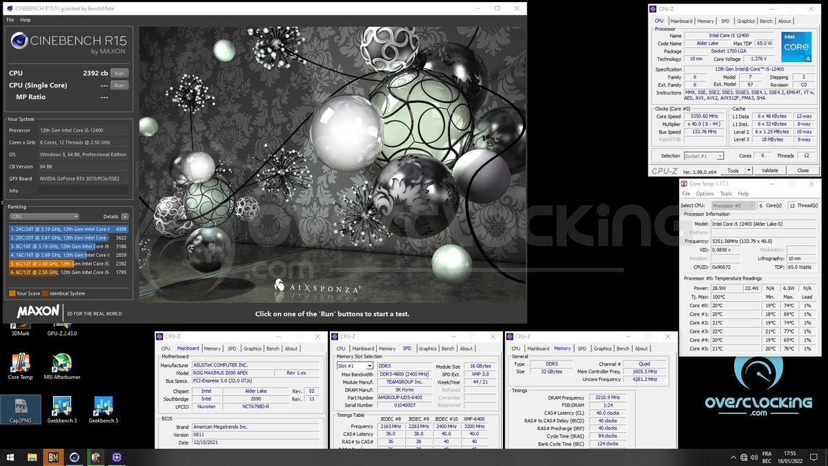Open the Socket #1 selection dropdown
Viewport: 828px width, 466px height.
(703, 156)
